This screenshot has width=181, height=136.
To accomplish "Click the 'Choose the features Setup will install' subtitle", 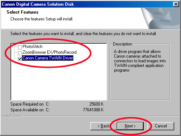I will (x=42, y=19).
